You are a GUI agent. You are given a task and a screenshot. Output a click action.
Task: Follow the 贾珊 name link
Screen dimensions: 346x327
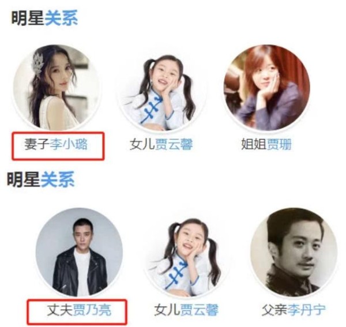pyautogui.click(x=279, y=144)
